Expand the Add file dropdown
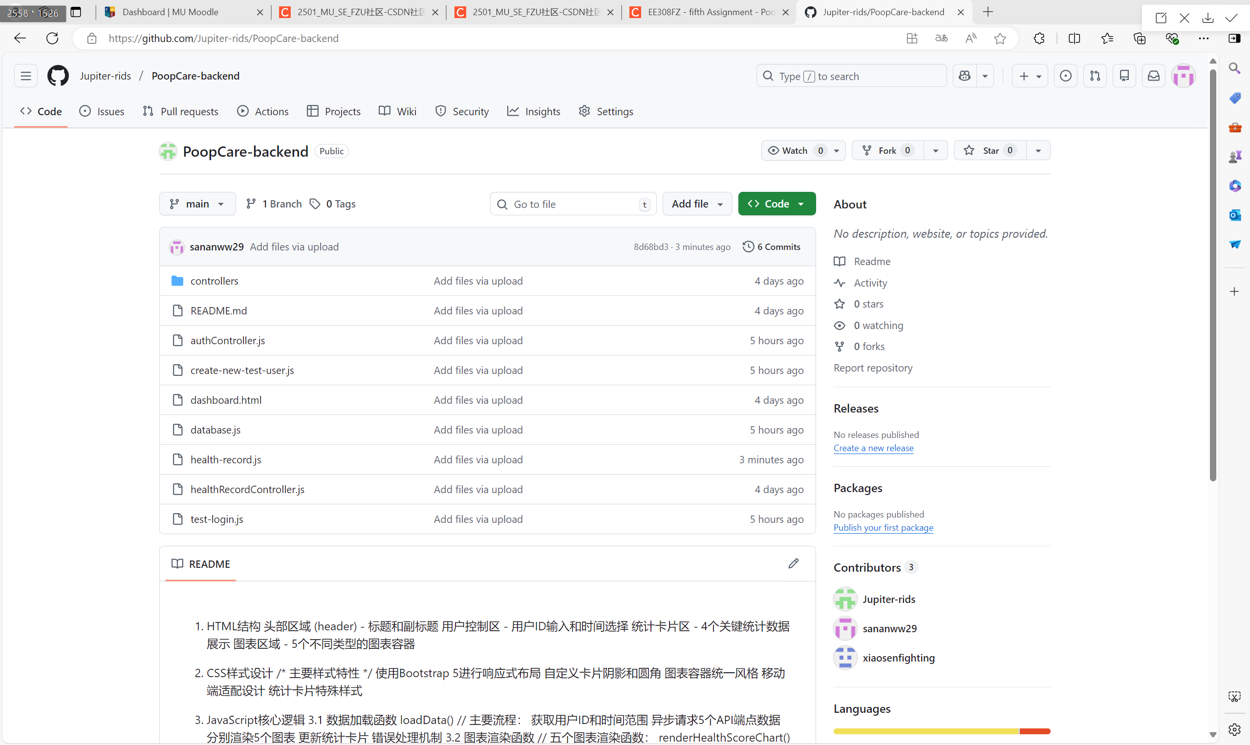Viewport: 1250px width, 745px height. click(697, 204)
